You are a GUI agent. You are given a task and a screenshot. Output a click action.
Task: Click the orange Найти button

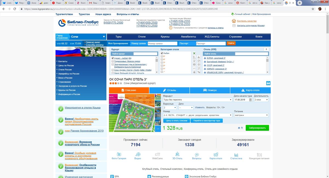point(231,44)
